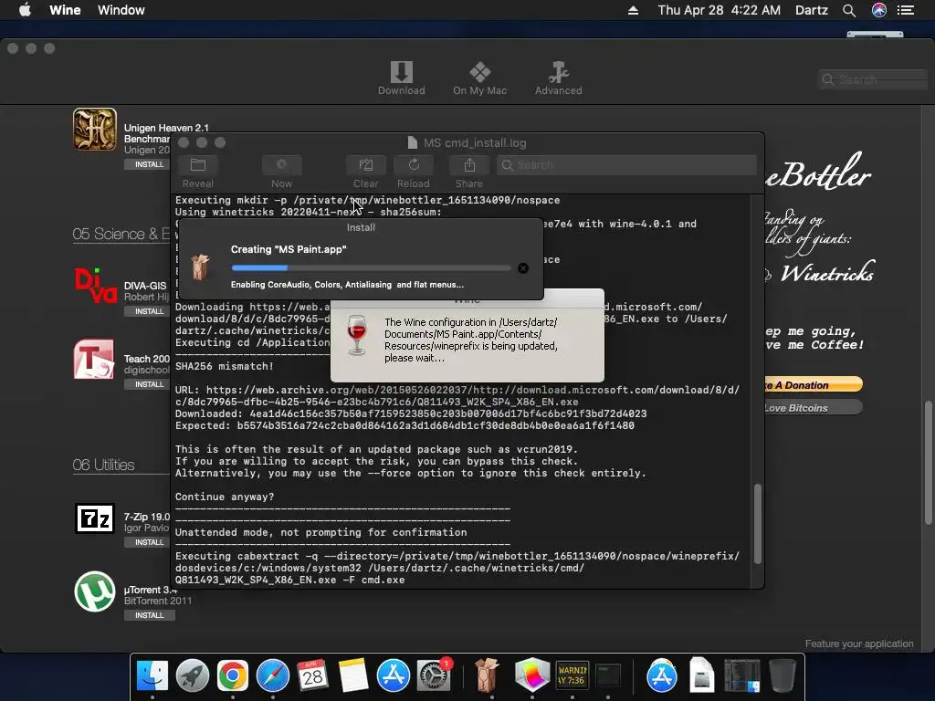Click the µTorrent app icon
This screenshot has width=935, height=701.
click(95, 591)
